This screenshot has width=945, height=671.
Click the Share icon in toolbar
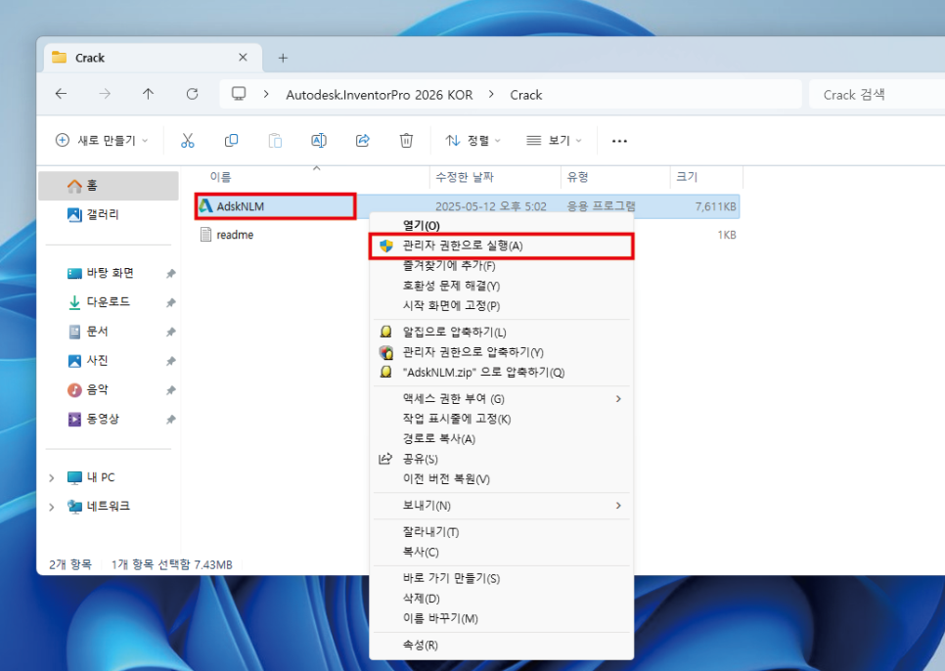363,140
